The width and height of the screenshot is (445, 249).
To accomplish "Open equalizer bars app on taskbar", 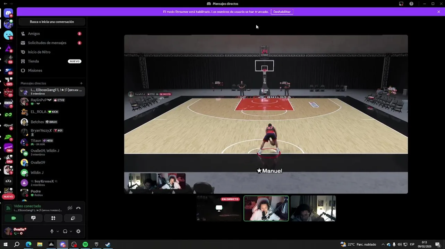I will [x=51, y=245].
